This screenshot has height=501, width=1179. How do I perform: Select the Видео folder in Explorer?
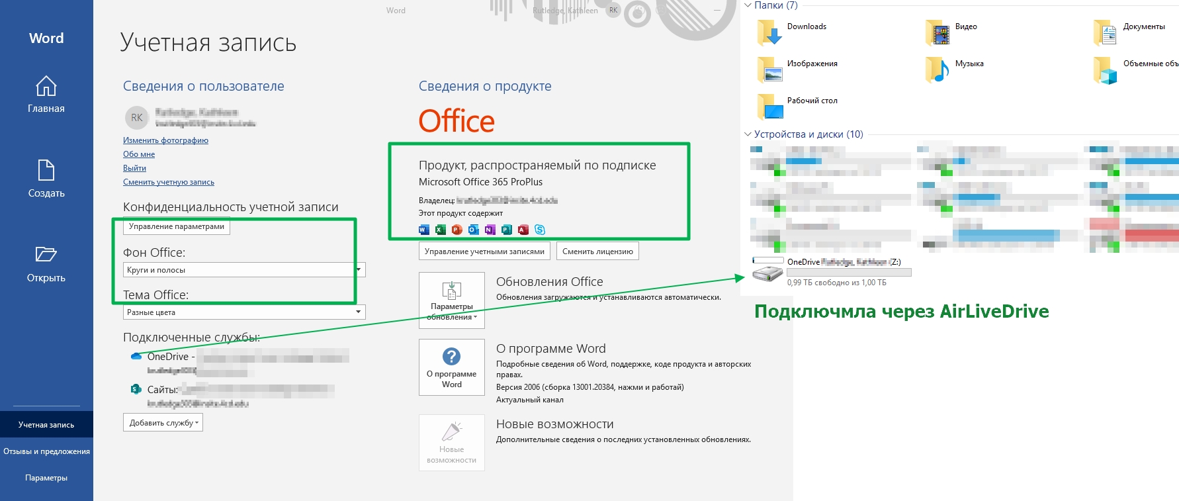coord(953,32)
